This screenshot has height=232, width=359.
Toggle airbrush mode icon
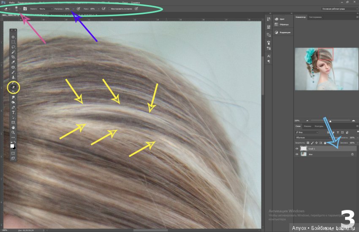pos(103,9)
